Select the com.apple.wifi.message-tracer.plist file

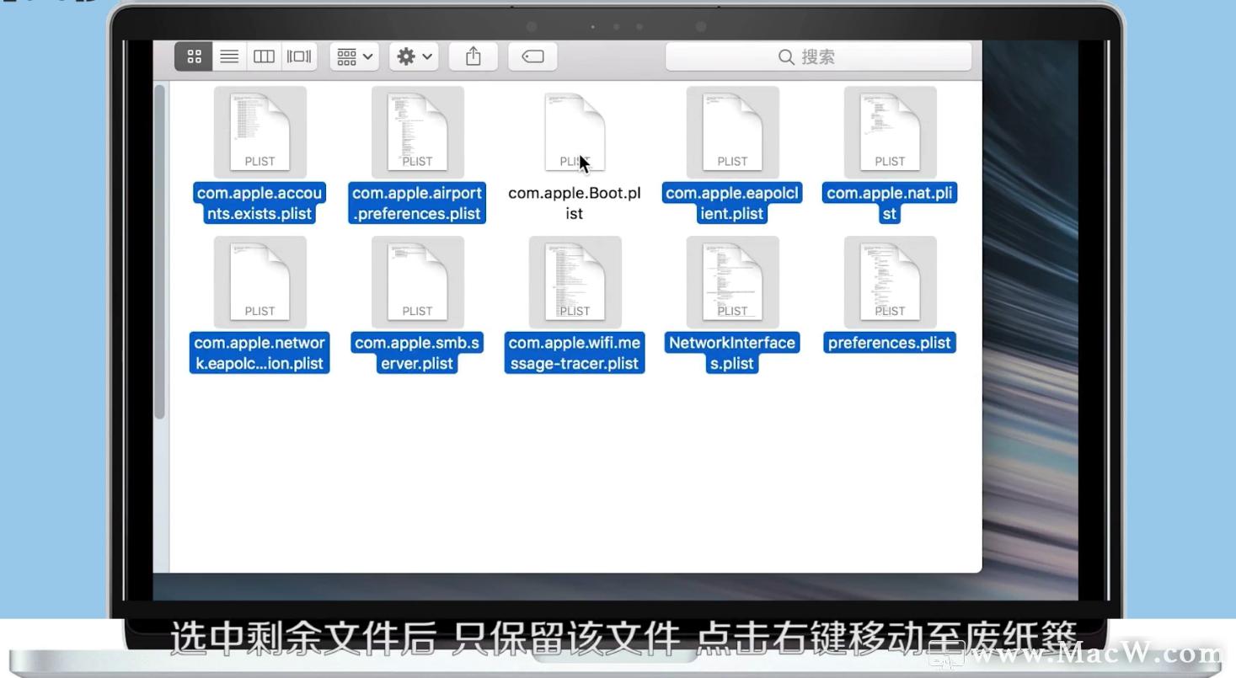pos(574,282)
